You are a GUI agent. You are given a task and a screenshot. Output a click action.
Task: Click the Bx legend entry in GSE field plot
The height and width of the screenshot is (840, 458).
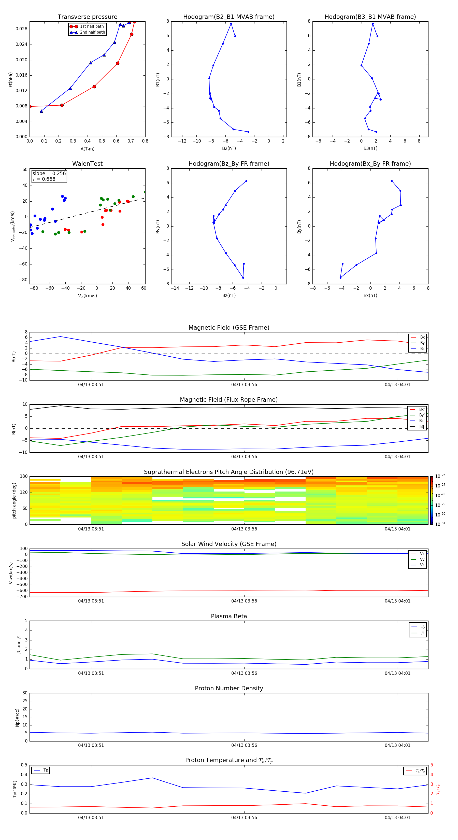pos(418,337)
